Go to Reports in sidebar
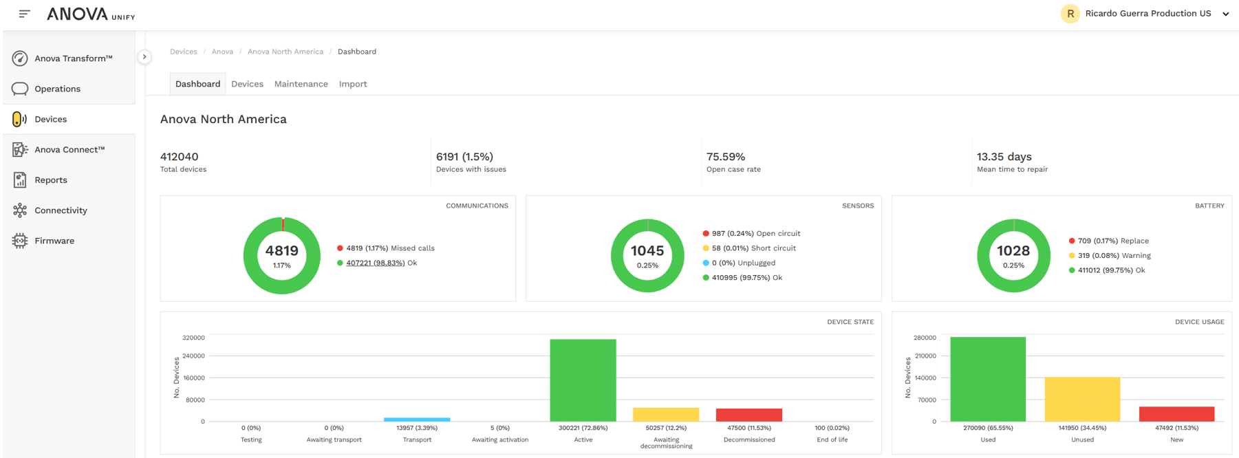The image size is (1239, 458). coord(69,180)
